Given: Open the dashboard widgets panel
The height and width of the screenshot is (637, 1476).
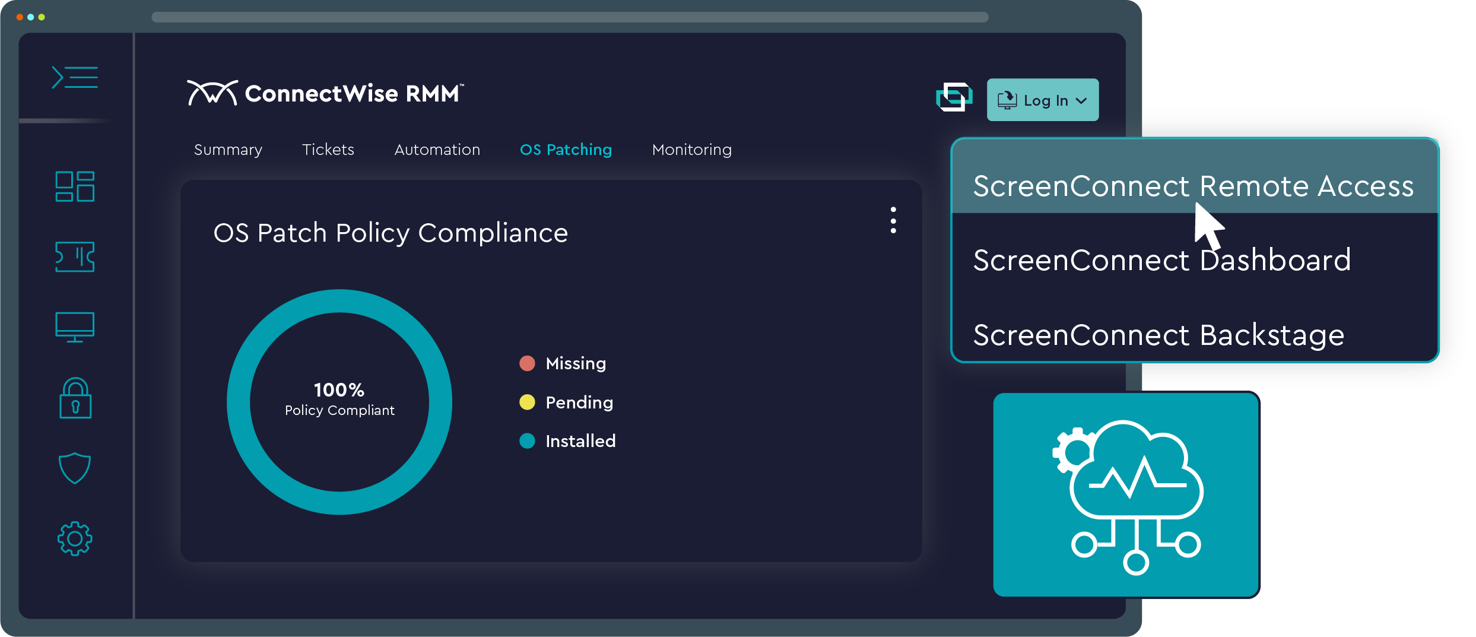Looking at the screenshot, I should (x=75, y=186).
